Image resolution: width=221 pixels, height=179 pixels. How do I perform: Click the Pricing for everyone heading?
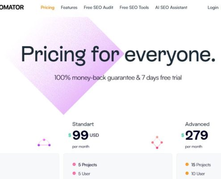118,55
